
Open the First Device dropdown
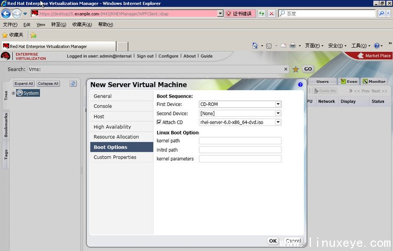pos(278,104)
